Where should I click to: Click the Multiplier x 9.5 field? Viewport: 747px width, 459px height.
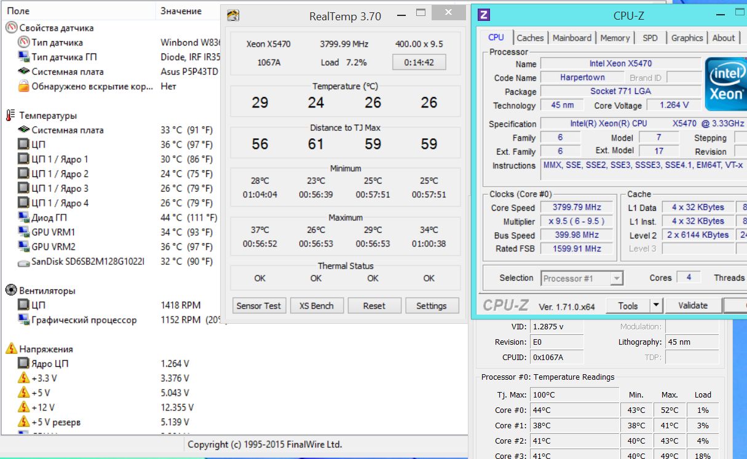pos(577,221)
